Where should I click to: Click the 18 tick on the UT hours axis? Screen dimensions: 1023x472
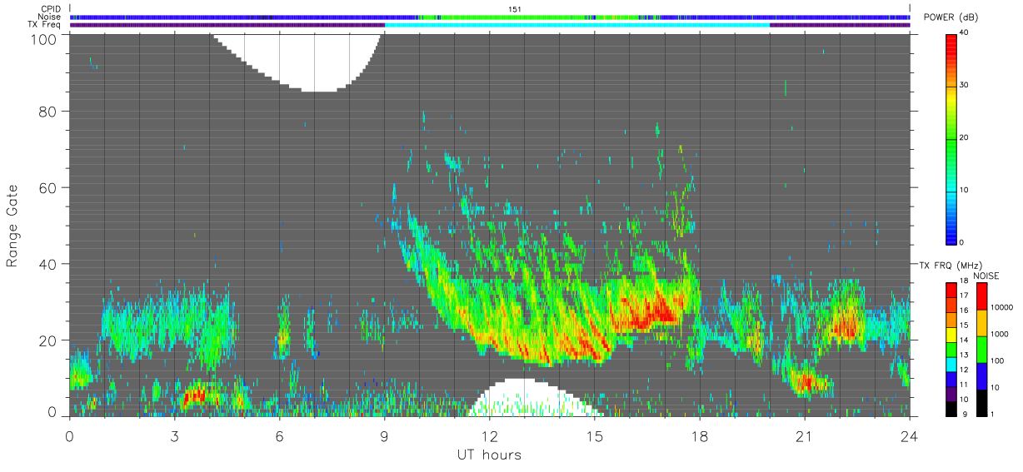pyautogui.click(x=699, y=435)
